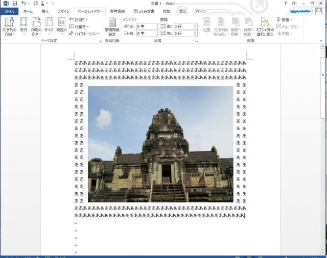
Task: Collapse the ribbon with the chevron
Action: 321,41
